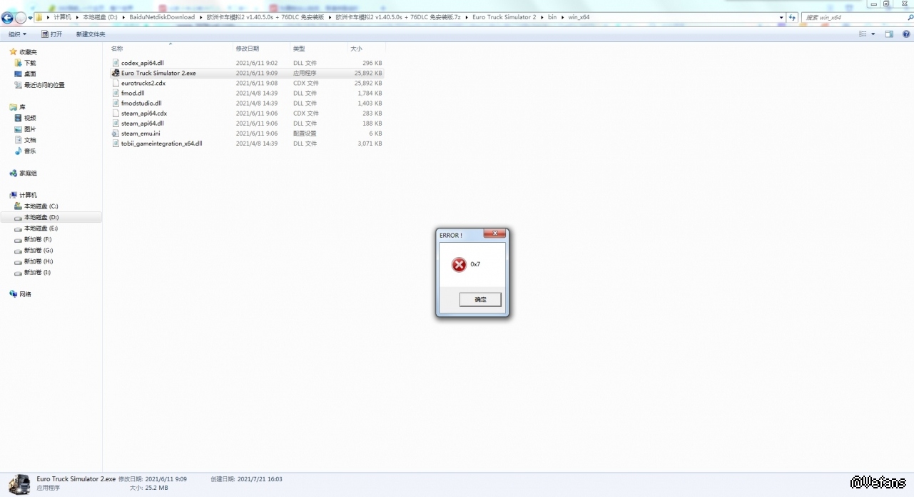Click 网络 in navigation pane
This screenshot has width=914, height=497.
point(25,294)
